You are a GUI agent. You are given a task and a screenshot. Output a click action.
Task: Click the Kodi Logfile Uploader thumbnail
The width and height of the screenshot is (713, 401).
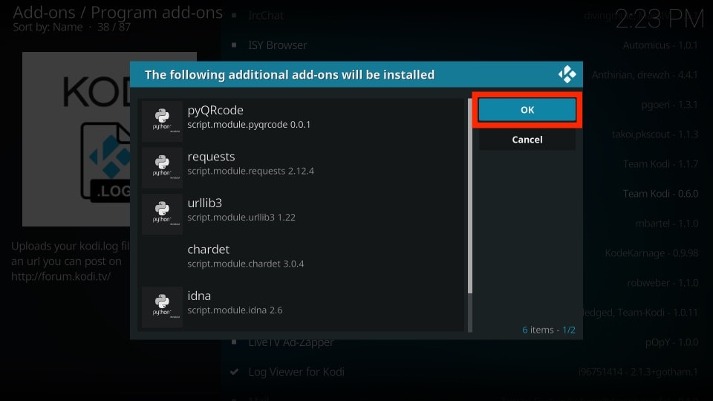76,139
